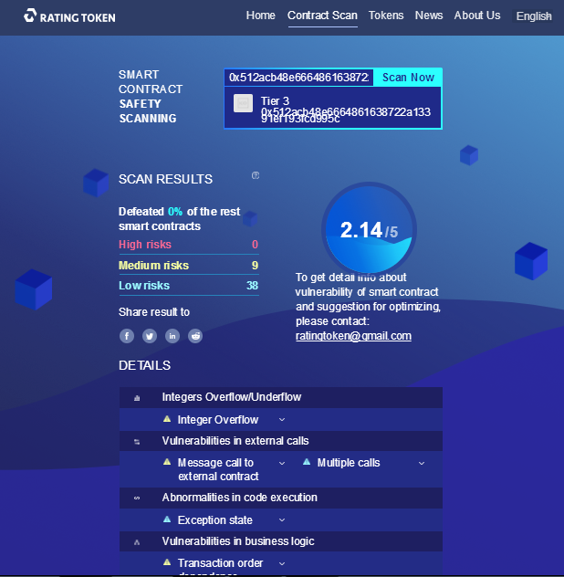Go to the Home page

260,16
